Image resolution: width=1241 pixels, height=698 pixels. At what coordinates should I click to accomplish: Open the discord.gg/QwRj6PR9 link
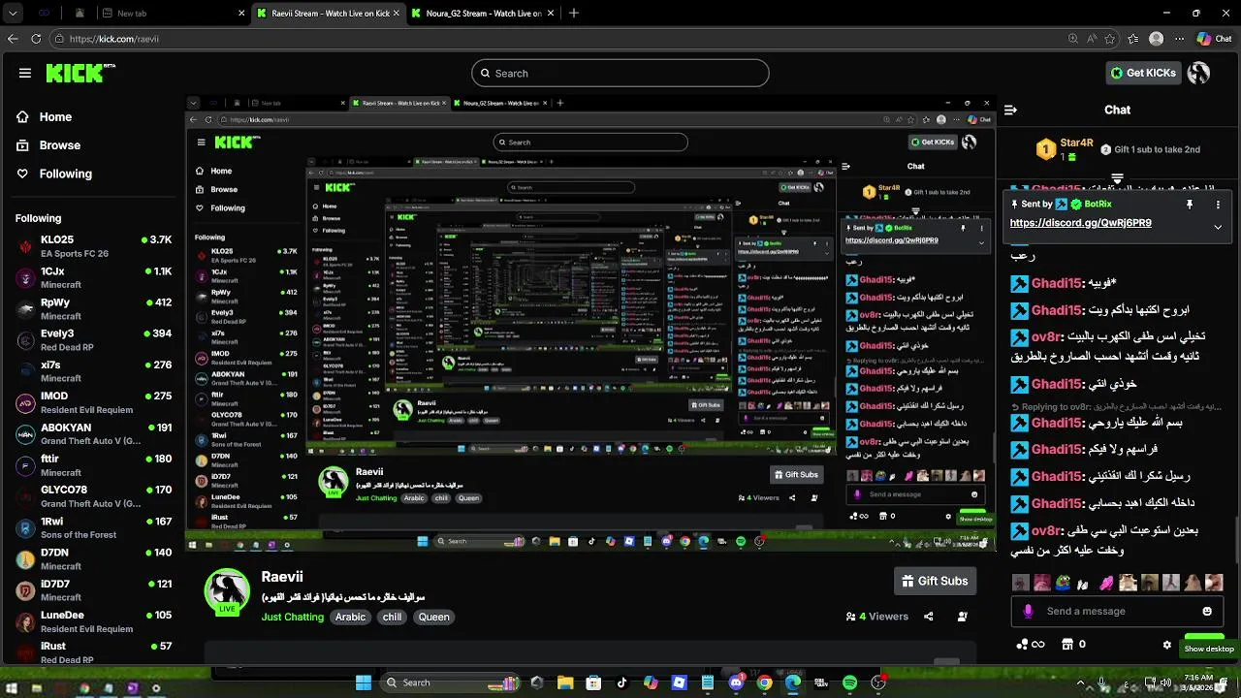[x=1080, y=223]
